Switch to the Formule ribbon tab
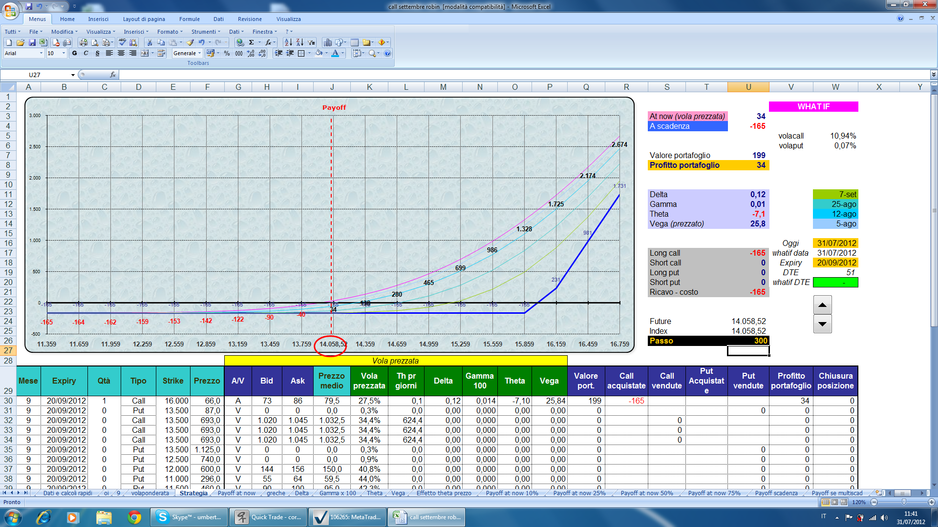The height and width of the screenshot is (527, 938). point(190,19)
